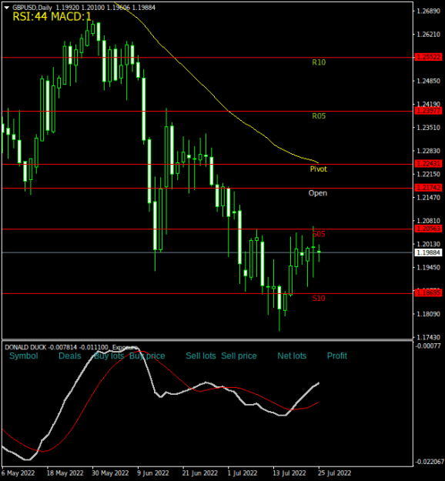This screenshot has width=445, height=481.
Task: Click the 1.20810 price scale value
Action: pyautogui.click(x=428, y=221)
